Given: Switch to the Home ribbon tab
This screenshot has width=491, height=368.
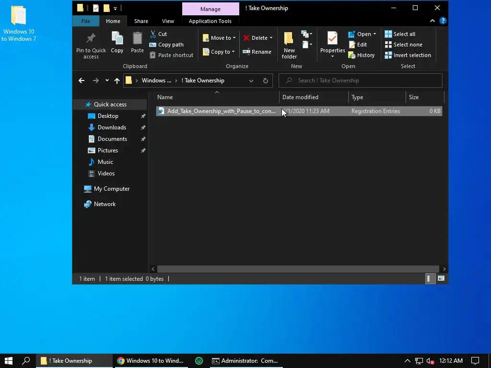Looking at the screenshot, I should [x=113, y=21].
